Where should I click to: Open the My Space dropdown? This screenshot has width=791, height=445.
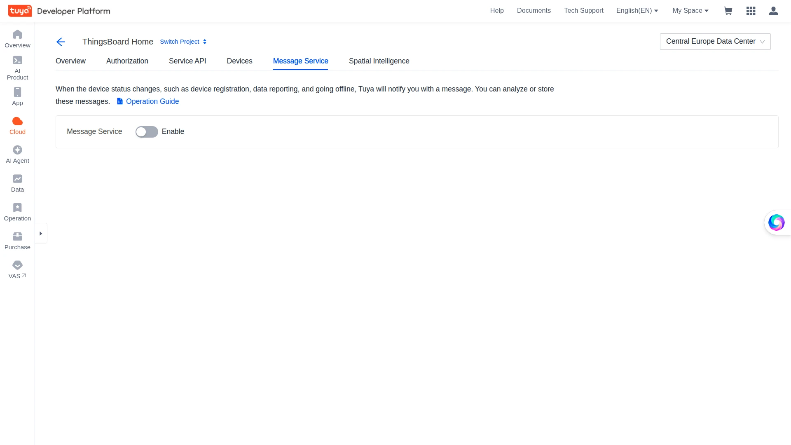tap(690, 11)
